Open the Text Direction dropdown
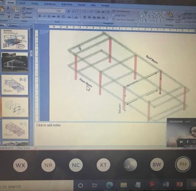This screenshot has width=196, height=191. pyautogui.click(x=121, y=11)
